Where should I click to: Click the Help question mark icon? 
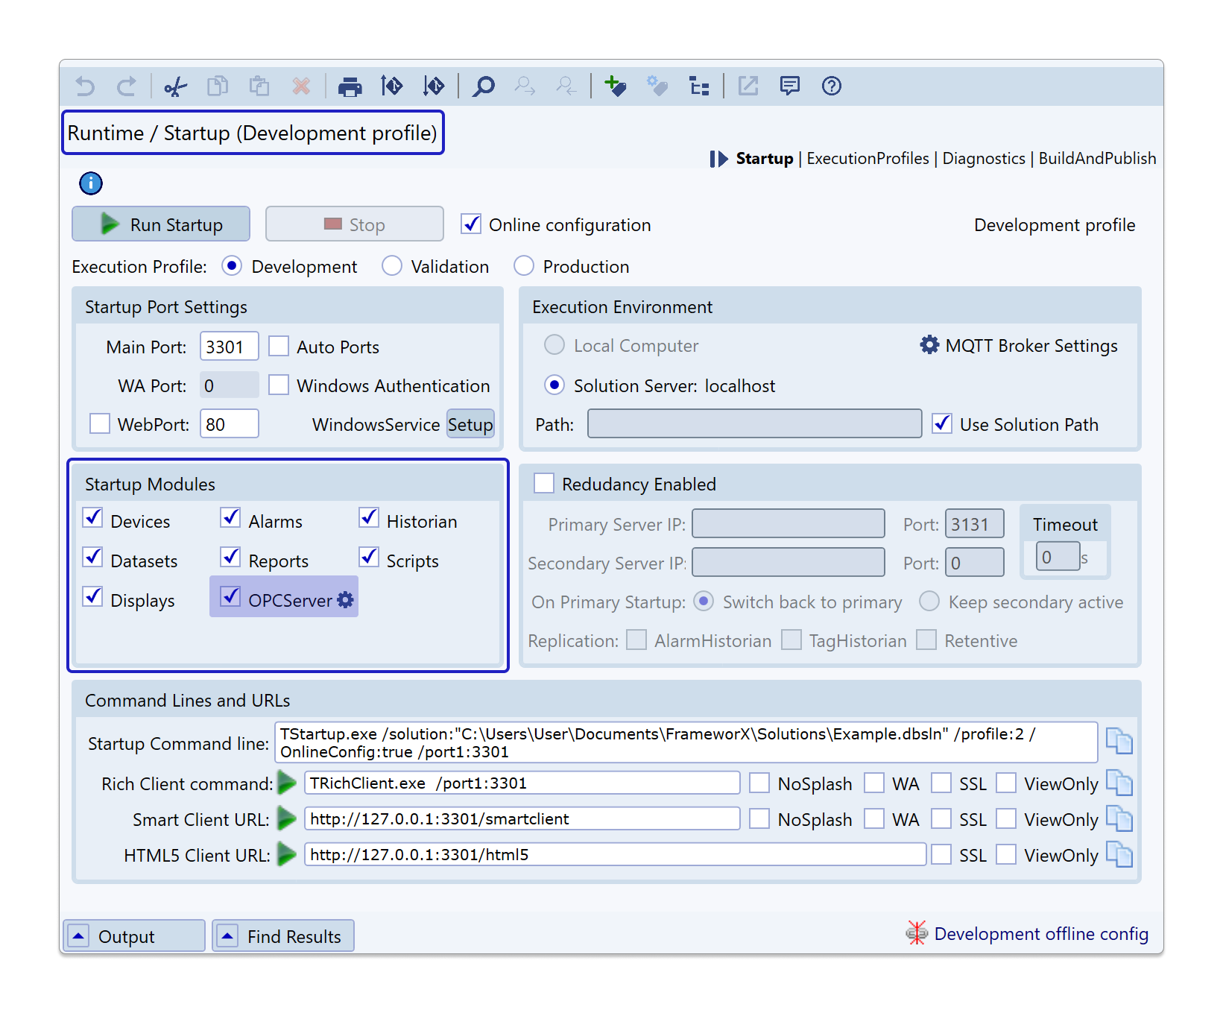point(831,86)
